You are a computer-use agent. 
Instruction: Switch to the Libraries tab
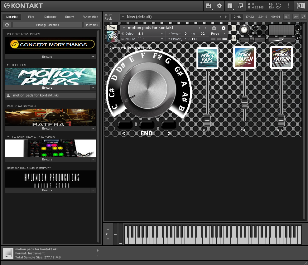12,17
